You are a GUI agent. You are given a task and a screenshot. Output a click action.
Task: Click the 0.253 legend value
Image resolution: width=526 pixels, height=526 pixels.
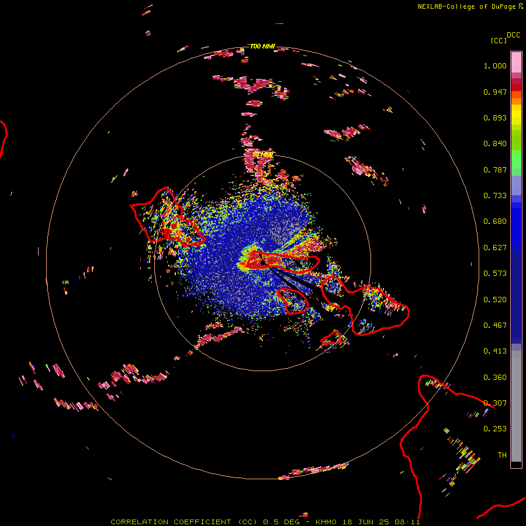click(495, 429)
